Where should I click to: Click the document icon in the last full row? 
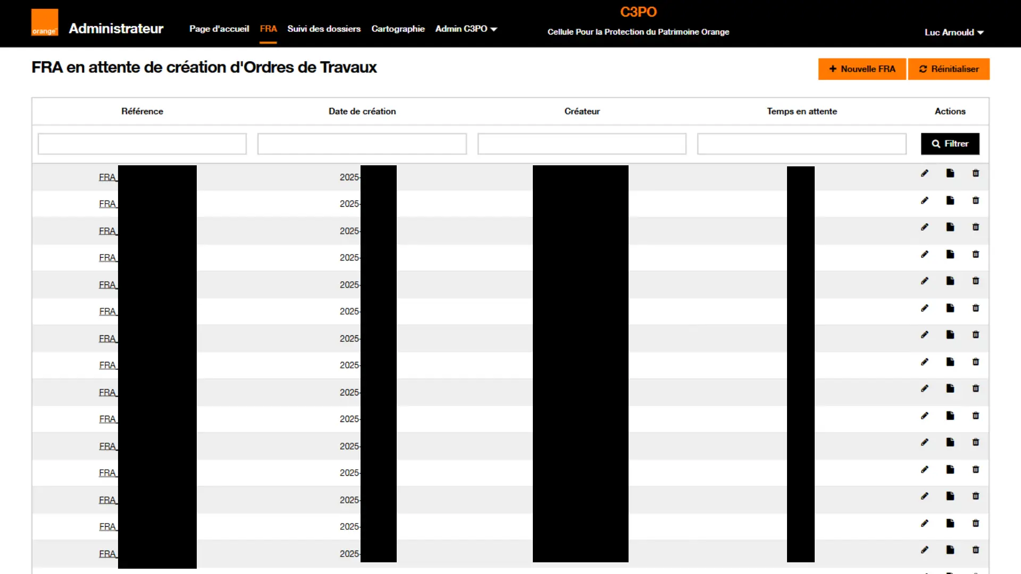950,550
